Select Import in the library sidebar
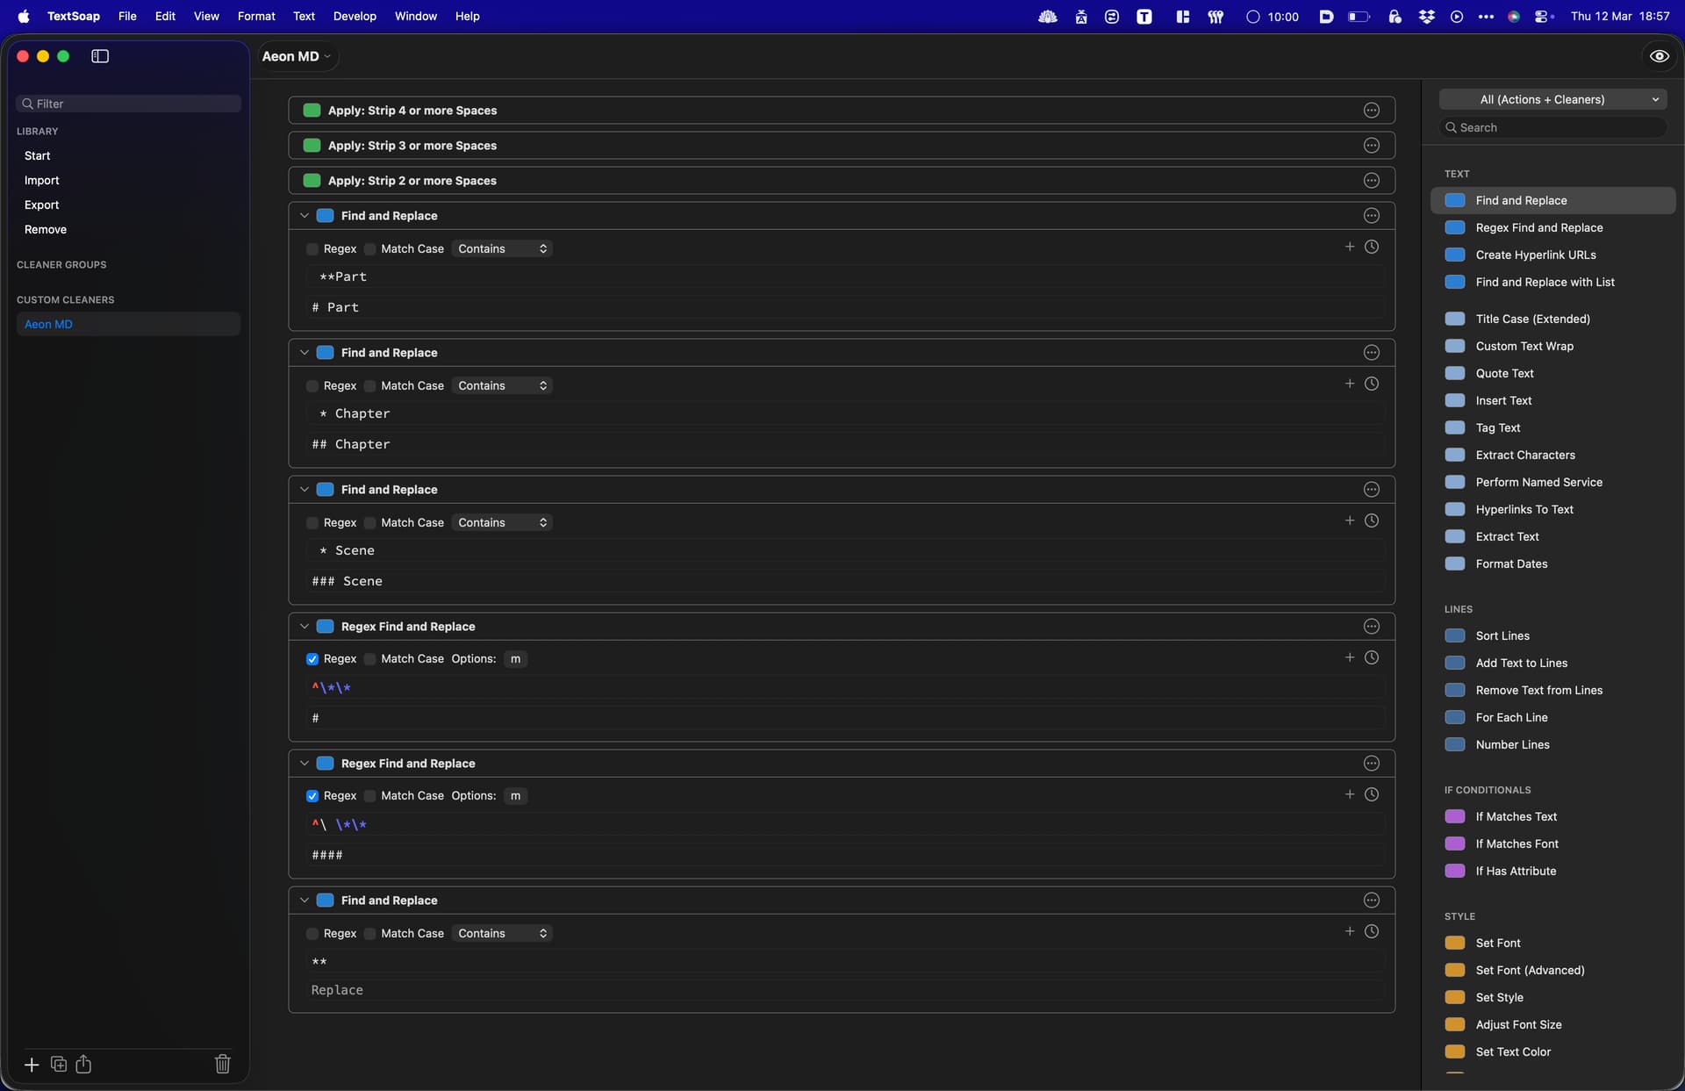 (x=42, y=181)
